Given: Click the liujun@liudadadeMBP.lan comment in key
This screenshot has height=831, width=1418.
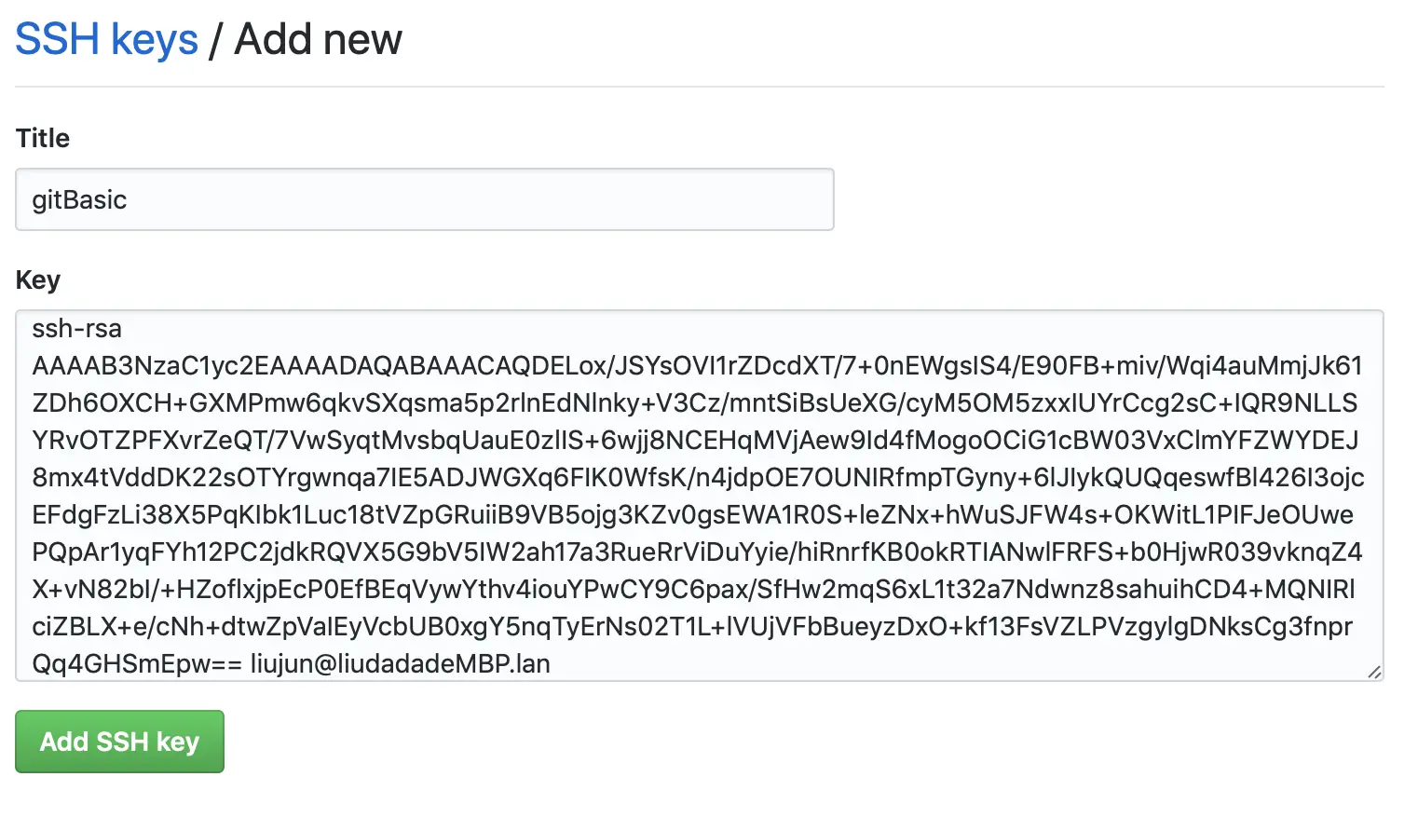Looking at the screenshot, I should tap(400, 663).
